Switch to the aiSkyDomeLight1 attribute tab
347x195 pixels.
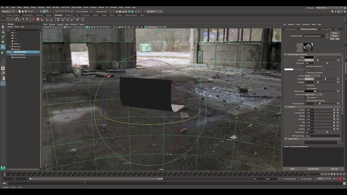[291, 29]
